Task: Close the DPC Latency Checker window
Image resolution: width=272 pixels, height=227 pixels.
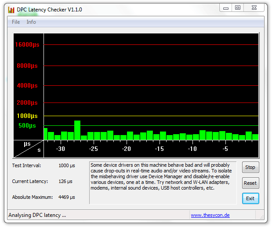Action: click(x=254, y=8)
